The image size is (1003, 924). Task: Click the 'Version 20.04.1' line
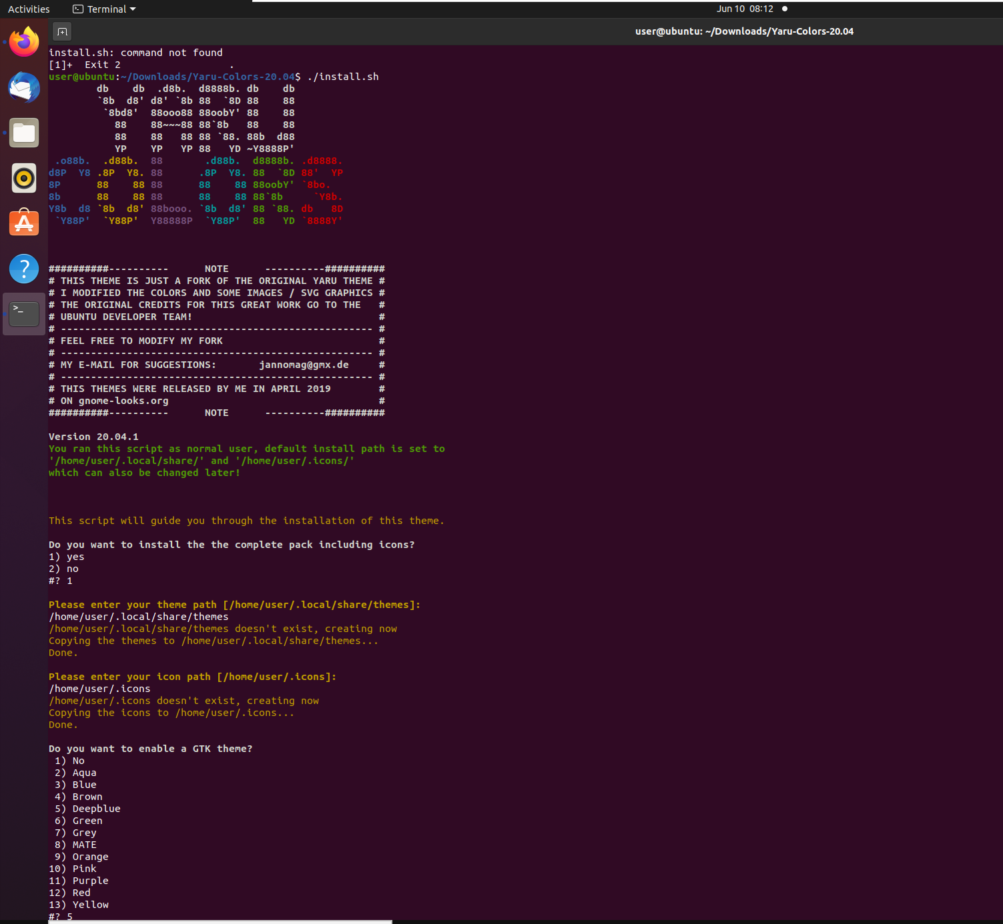[93, 437]
